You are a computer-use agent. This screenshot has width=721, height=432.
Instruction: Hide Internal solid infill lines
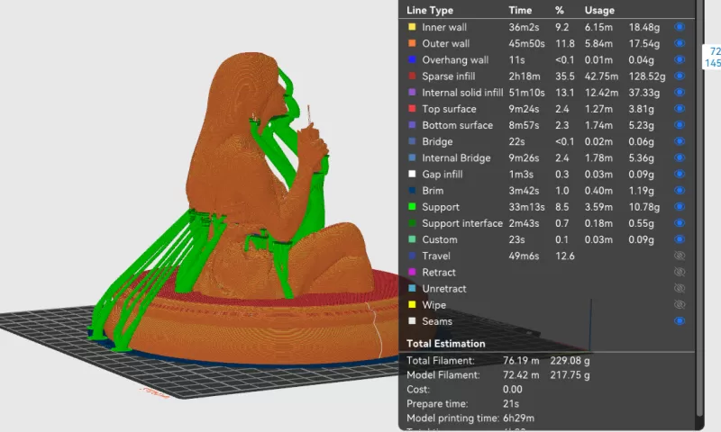680,93
